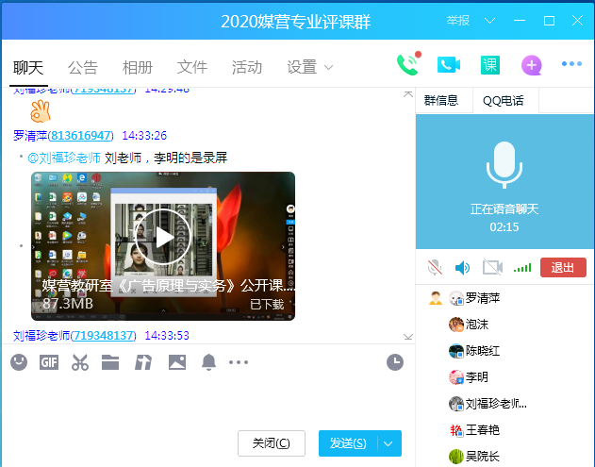Toggle the microphone mute in voice chat
Image resolution: width=595 pixels, height=467 pixels.
click(435, 267)
